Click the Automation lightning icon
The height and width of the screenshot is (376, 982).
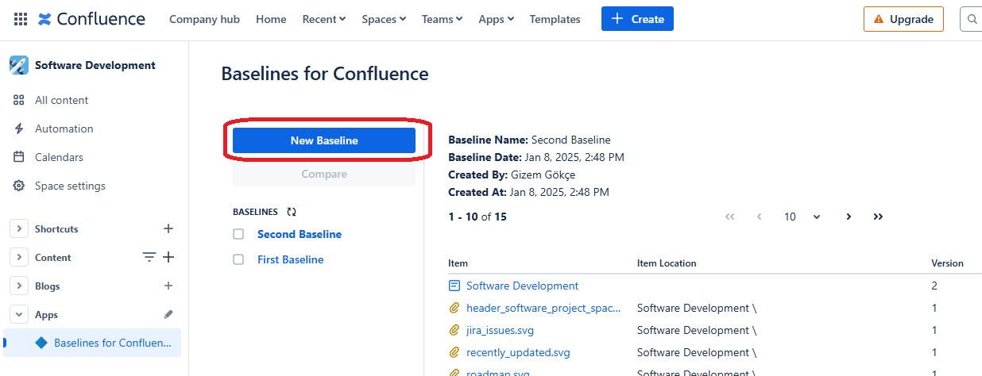click(x=19, y=129)
